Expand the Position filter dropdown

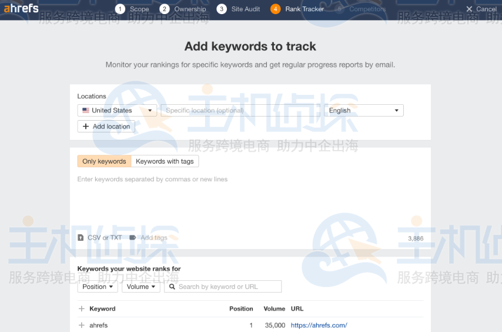(x=98, y=287)
